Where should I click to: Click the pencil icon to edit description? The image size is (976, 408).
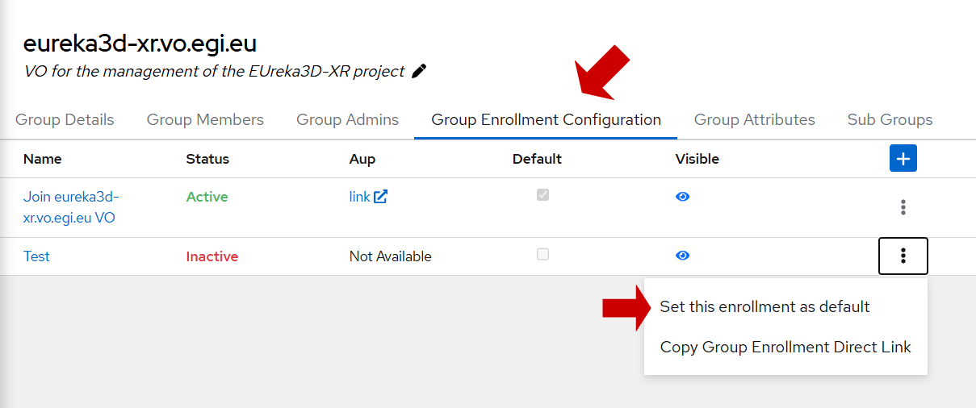[418, 72]
